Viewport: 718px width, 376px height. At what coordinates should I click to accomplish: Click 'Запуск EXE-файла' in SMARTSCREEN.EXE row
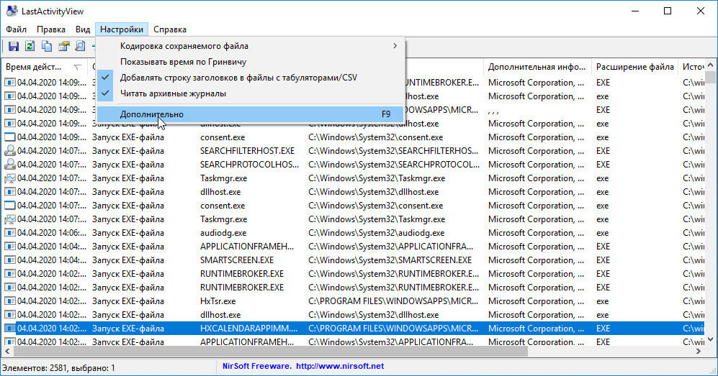tap(127, 260)
